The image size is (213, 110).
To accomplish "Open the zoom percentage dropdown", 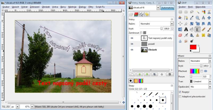I will (32, 107).
